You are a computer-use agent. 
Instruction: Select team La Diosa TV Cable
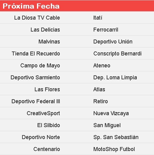click(37, 18)
